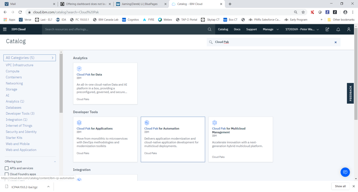Click the Cloud Pak for Applications tile icon
The width and height of the screenshot is (358, 192).
79,123
